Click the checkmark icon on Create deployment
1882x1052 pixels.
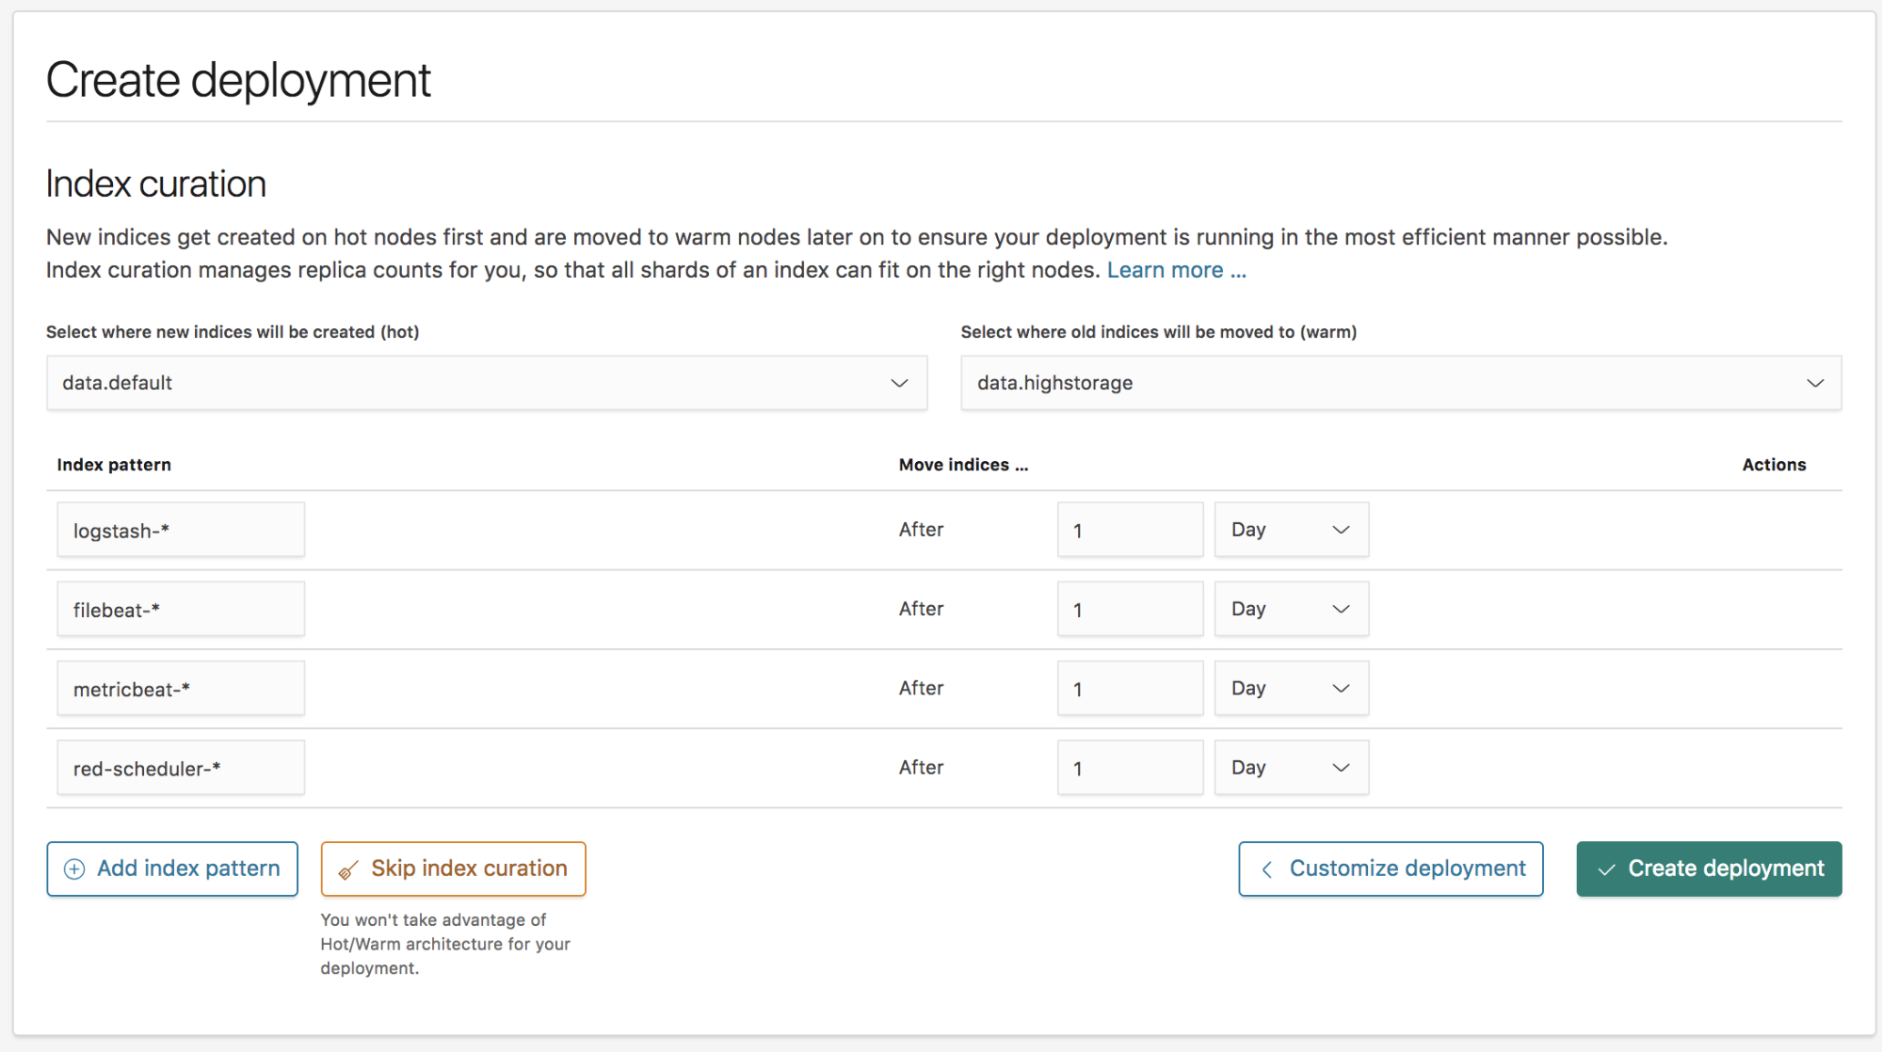[x=1606, y=869]
